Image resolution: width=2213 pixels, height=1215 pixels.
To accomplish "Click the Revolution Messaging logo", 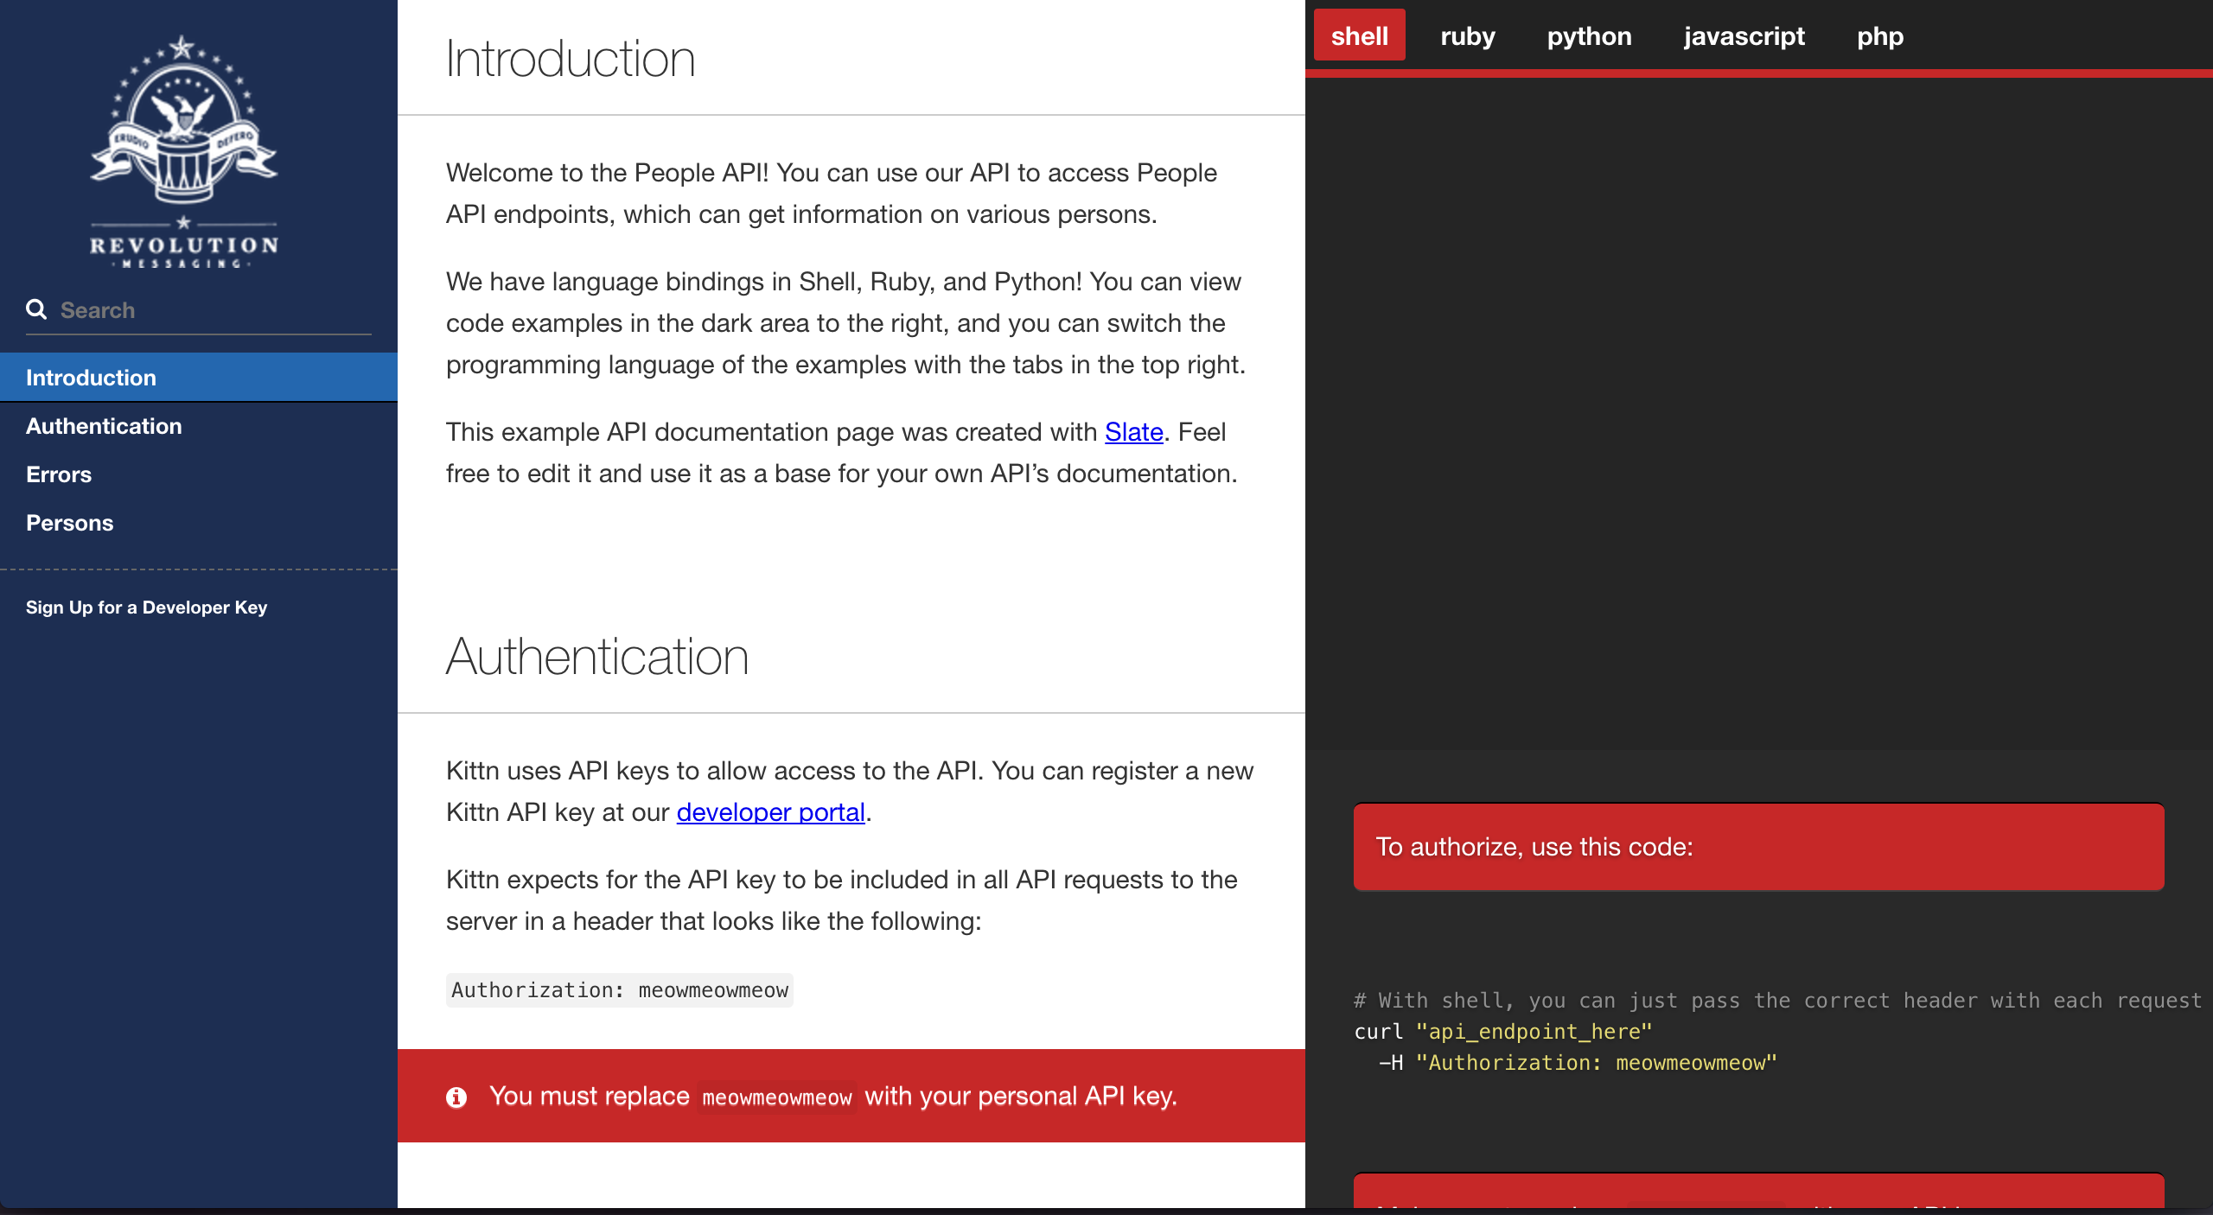I will (184, 151).
